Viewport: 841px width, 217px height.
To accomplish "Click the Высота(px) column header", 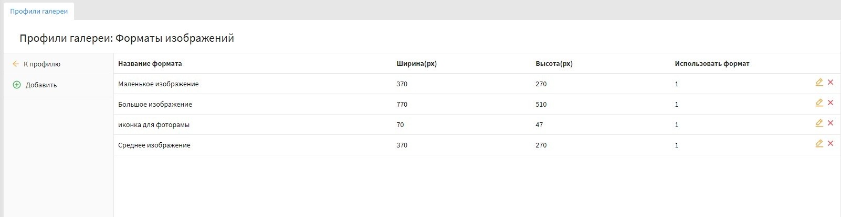I will pyautogui.click(x=554, y=64).
